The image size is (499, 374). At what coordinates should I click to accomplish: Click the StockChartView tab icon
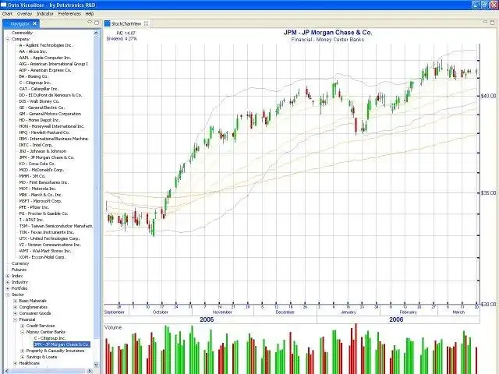pyautogui.click(x=108, y=23)
